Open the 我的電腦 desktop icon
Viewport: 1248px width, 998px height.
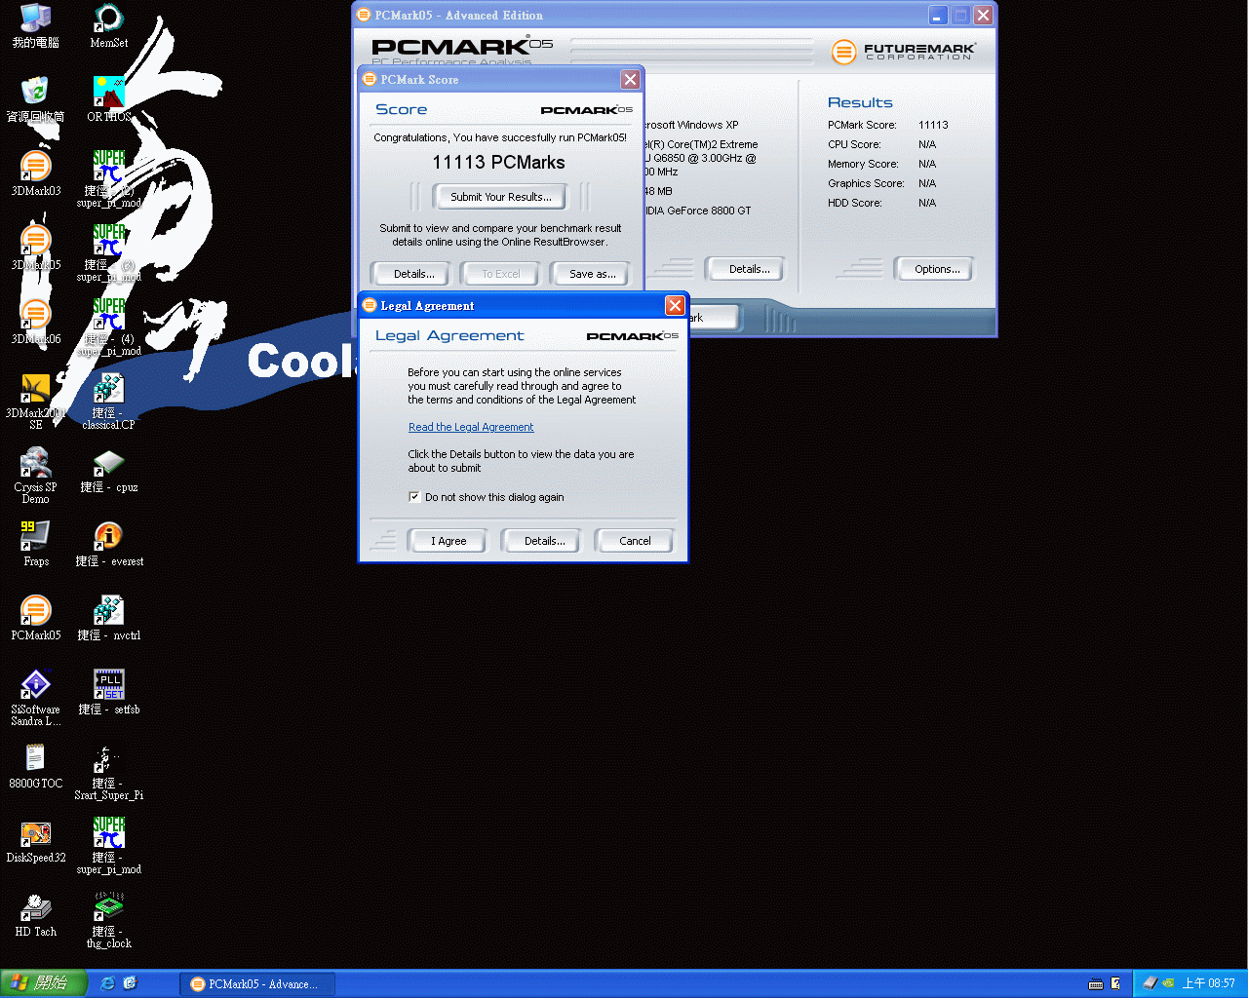pyautogui.click(x=36, y=25)
